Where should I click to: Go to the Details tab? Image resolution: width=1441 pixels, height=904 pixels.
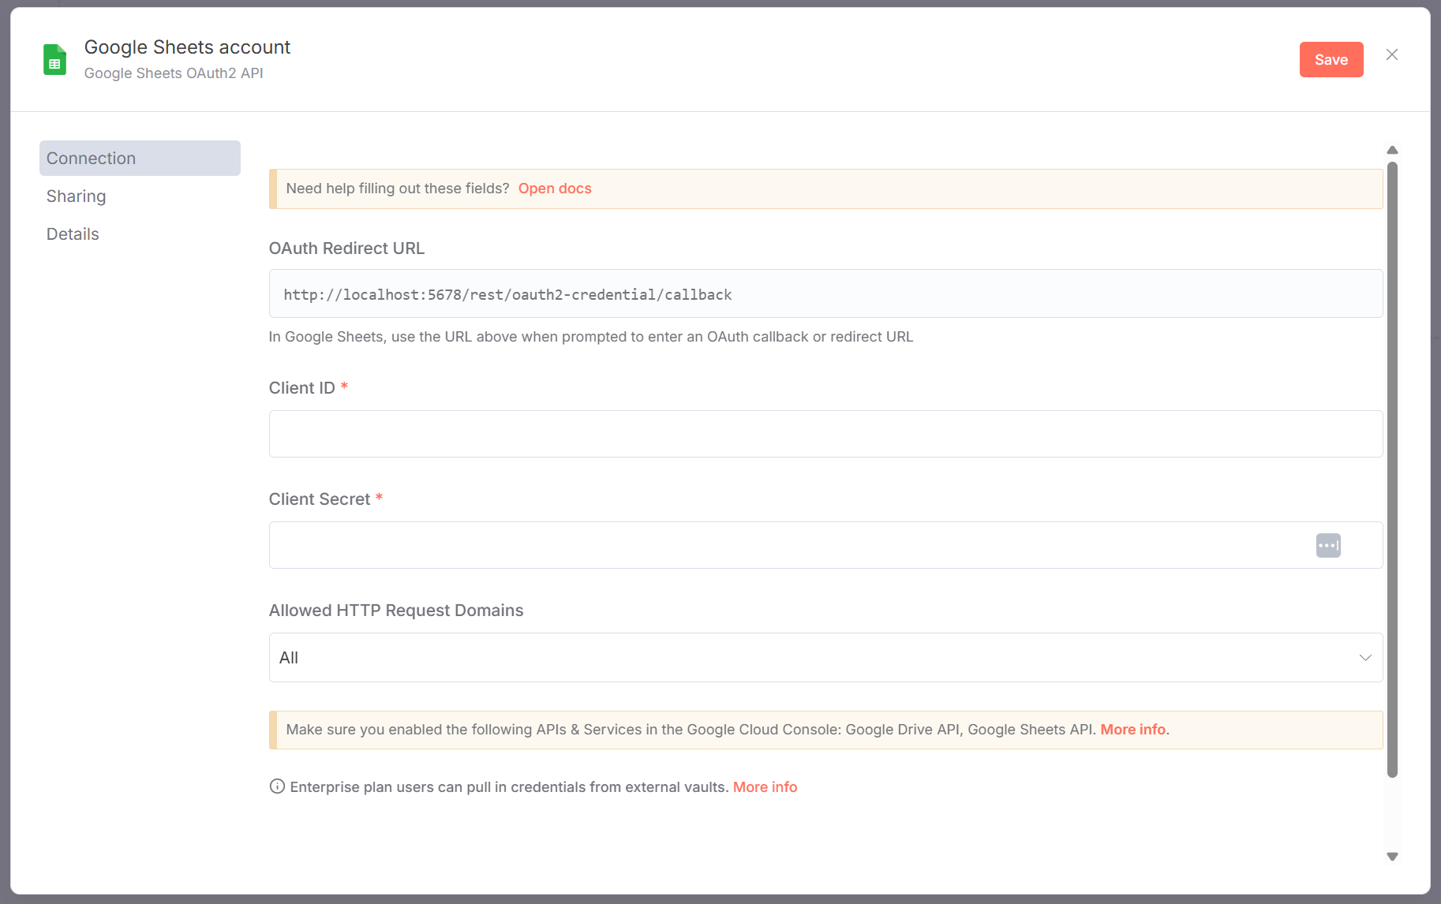73,234
